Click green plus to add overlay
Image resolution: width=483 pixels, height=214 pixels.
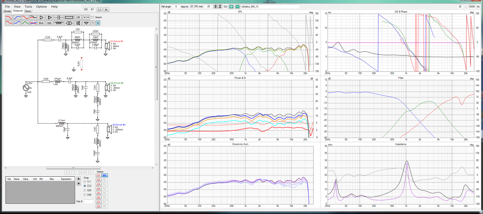231,6
